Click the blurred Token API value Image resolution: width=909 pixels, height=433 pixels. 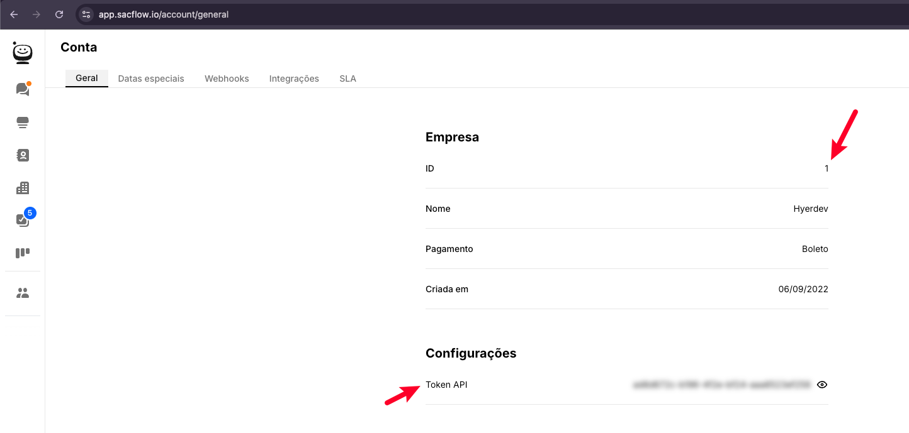[721, 385]
